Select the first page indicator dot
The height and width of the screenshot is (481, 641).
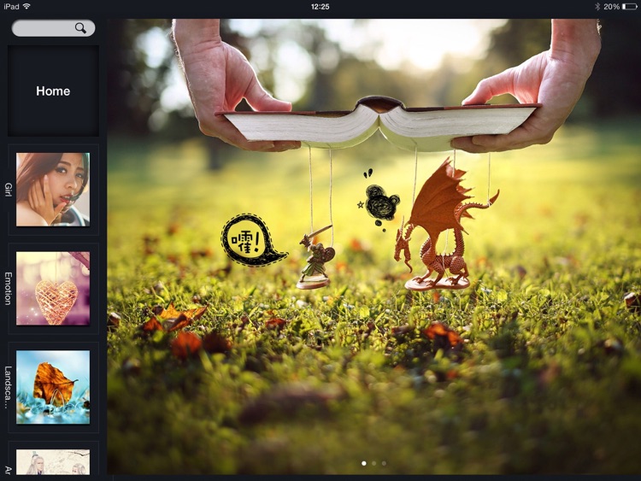(364, 463)
